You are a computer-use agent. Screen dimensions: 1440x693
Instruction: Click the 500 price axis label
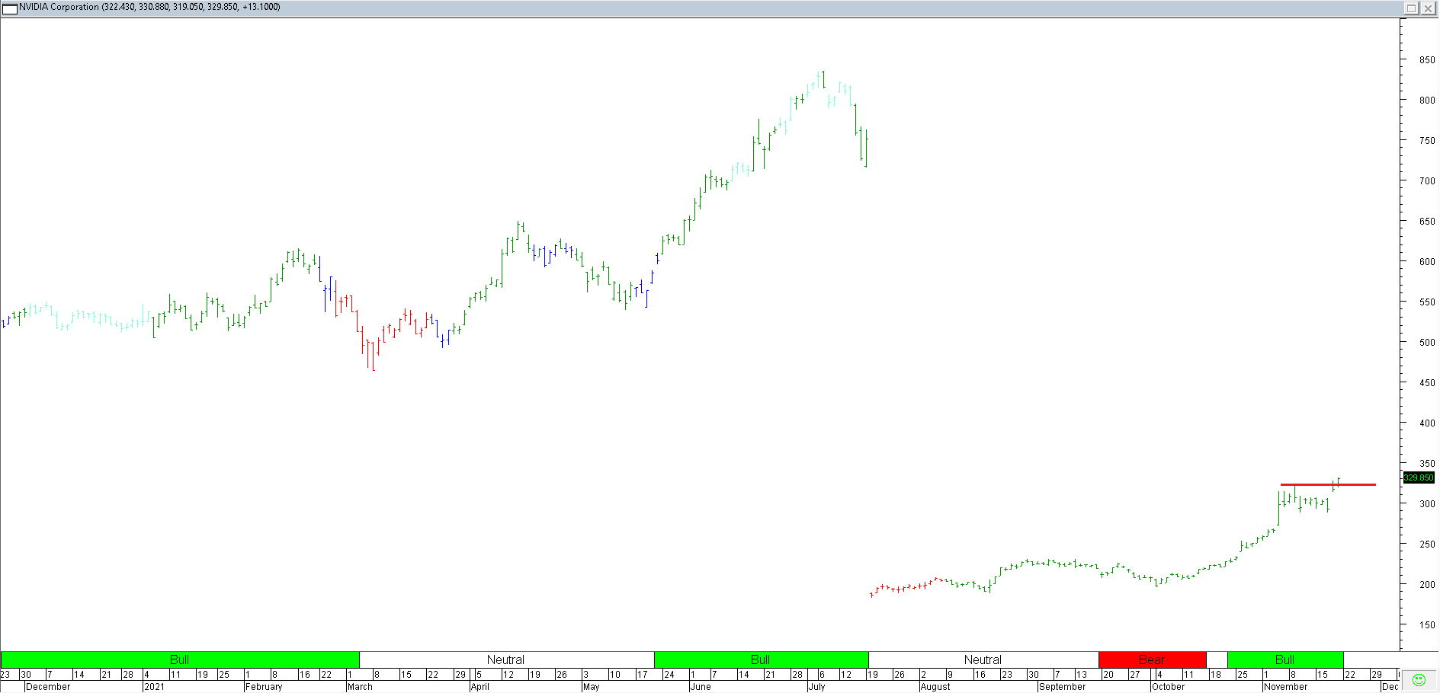coord(1426,343)
